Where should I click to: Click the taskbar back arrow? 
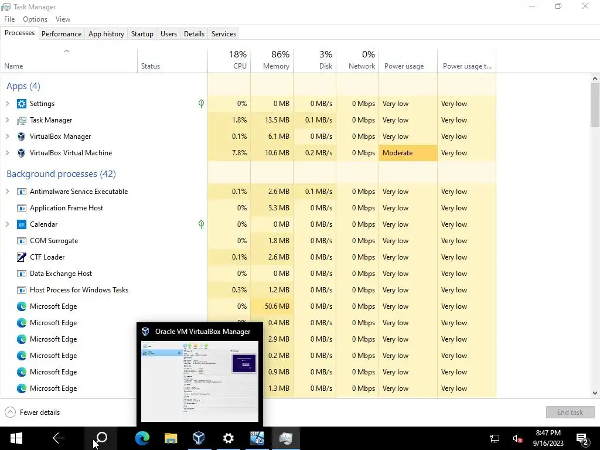[59, 438]
